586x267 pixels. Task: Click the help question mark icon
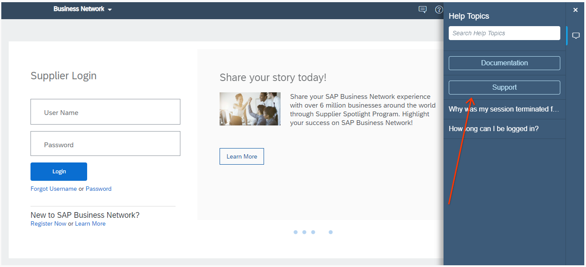click(x=439, y=10)
